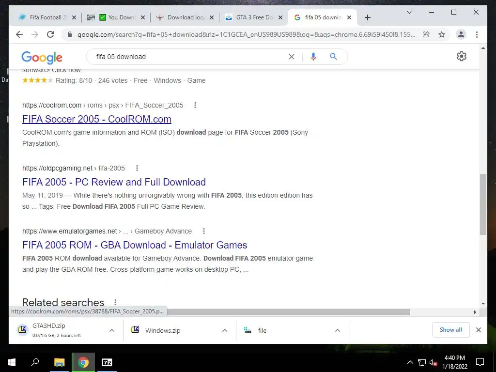Show hidden system tray icons
The image size is (496, 372).
[410, 362]
